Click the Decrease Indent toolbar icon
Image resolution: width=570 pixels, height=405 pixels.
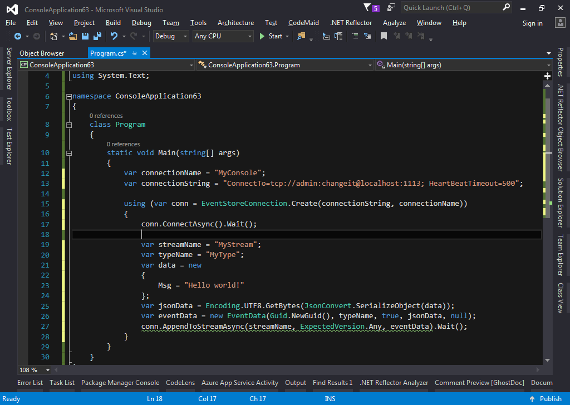coord(326,36)
